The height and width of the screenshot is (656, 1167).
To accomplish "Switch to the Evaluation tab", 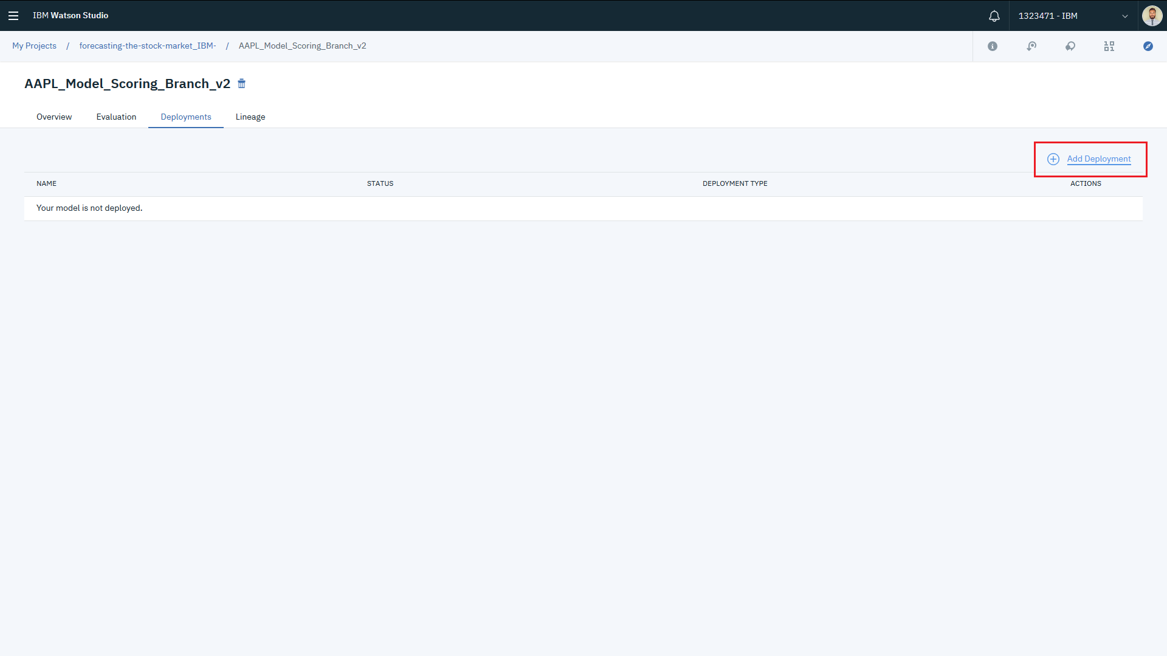I will tap(116, 117).
